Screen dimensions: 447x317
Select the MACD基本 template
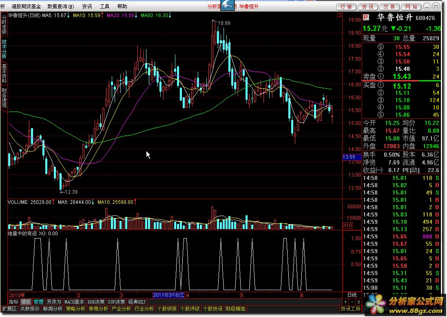click(x=74, y=302)
